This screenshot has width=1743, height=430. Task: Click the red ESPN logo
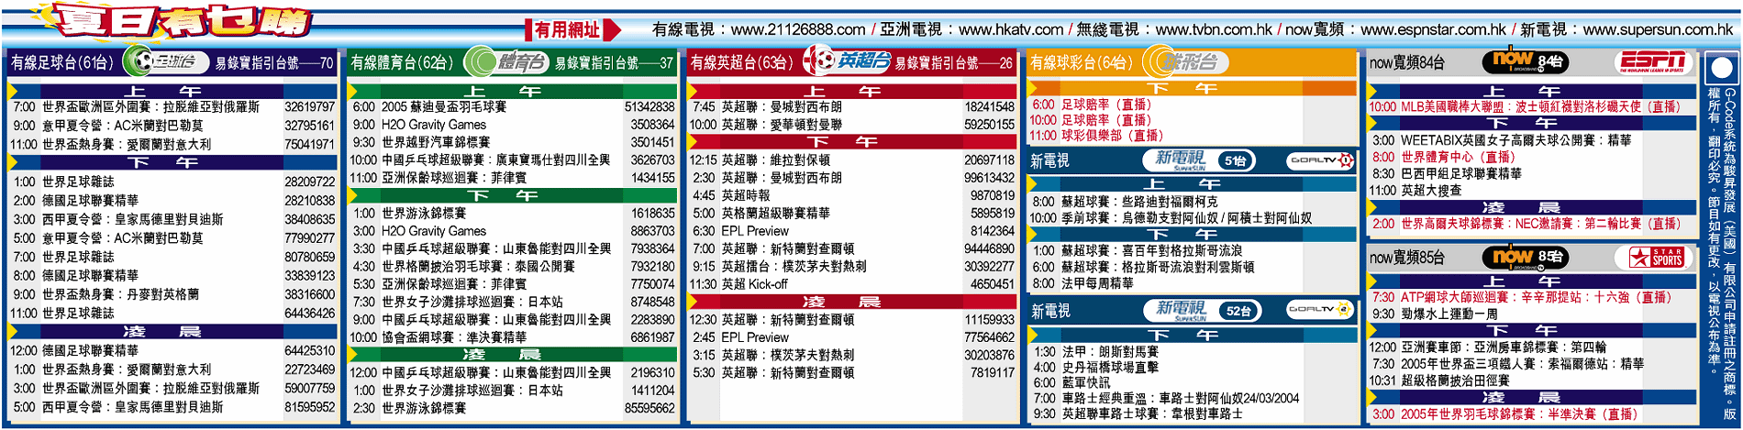(x=1651, y=61)
